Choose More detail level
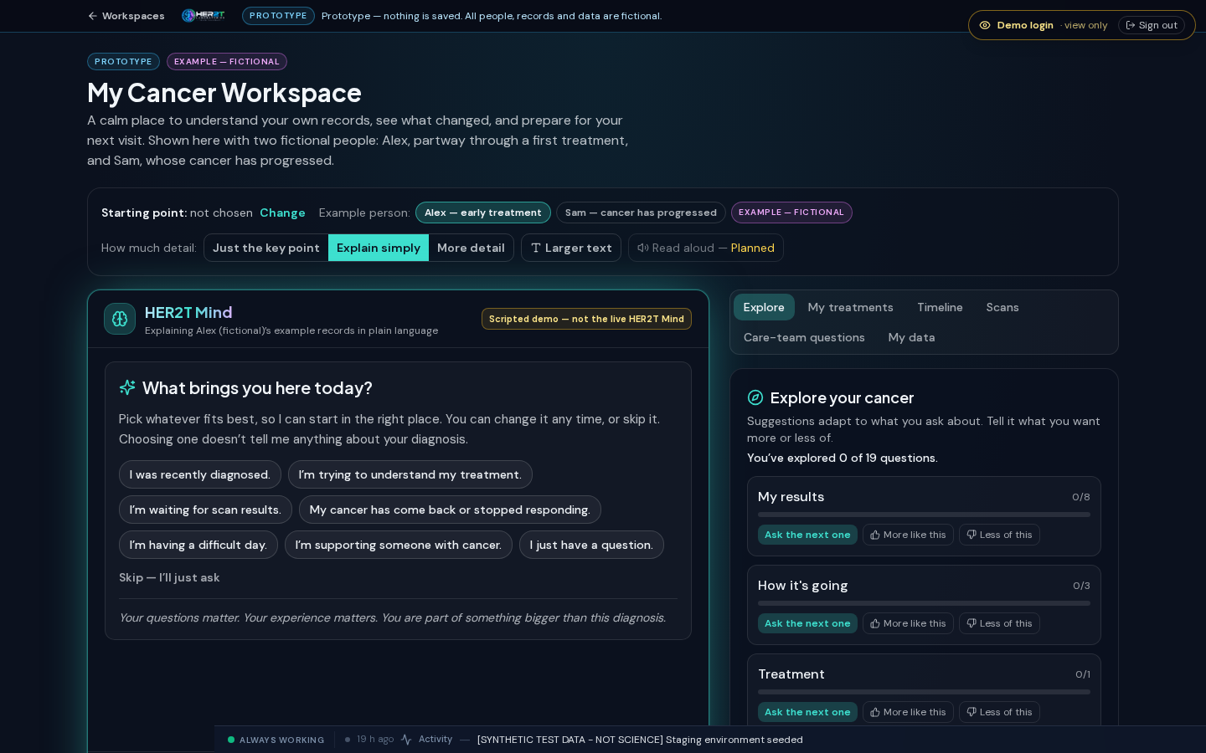 point(471,248)
